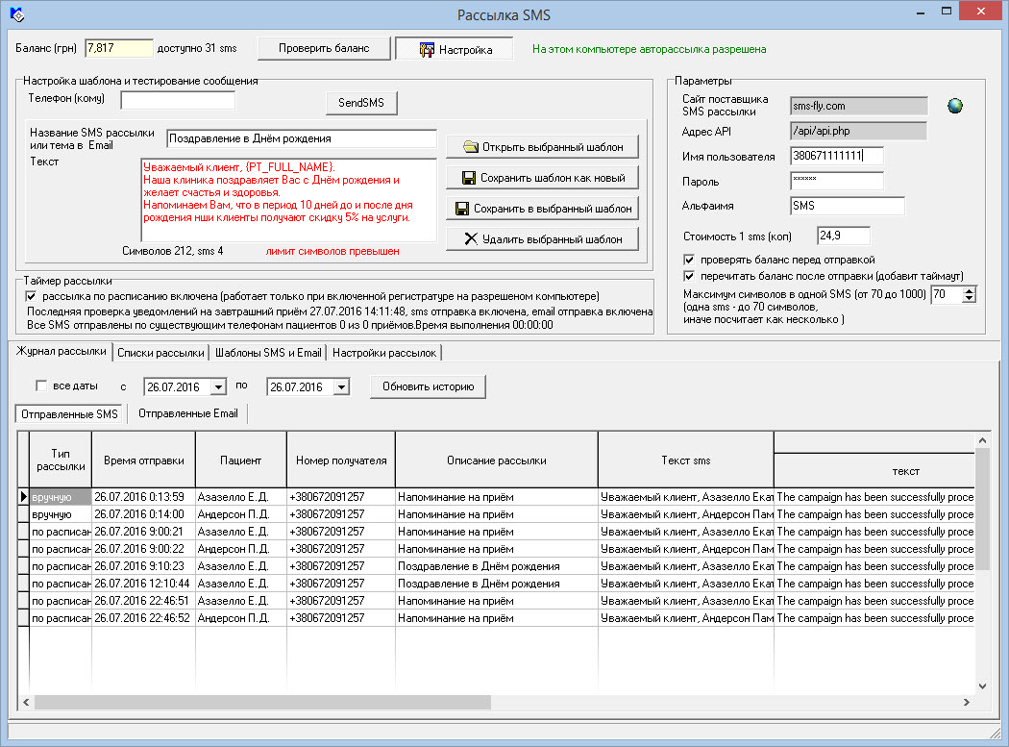Click the app icon in title bar
Screen dimensions: 1009x747
(x=16, y=14)
